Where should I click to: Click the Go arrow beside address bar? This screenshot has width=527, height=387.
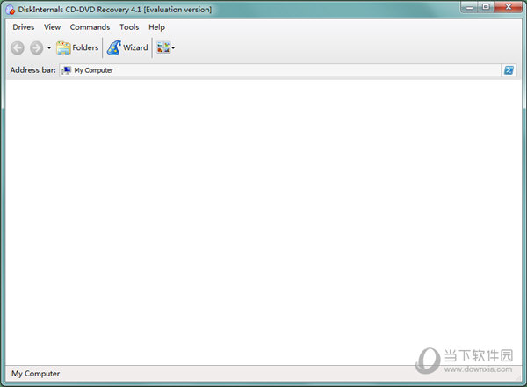pyautogui.click(x=509, y=70)
